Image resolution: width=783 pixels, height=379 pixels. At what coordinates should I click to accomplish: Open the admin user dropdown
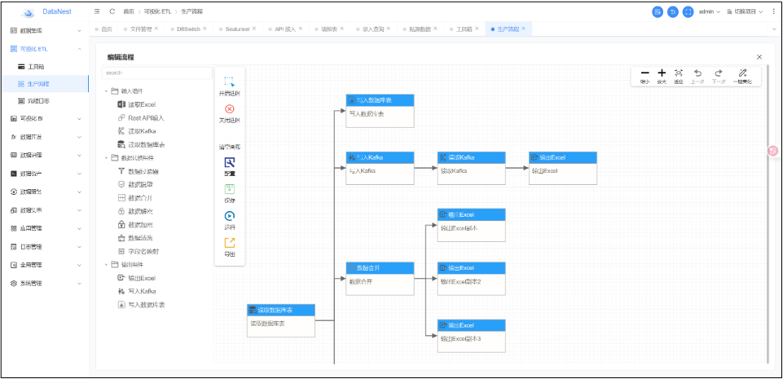[710, 11]
